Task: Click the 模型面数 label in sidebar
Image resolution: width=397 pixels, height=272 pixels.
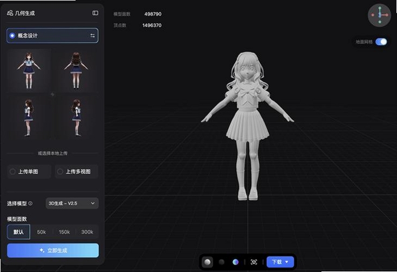Action: tap(17, 219)
